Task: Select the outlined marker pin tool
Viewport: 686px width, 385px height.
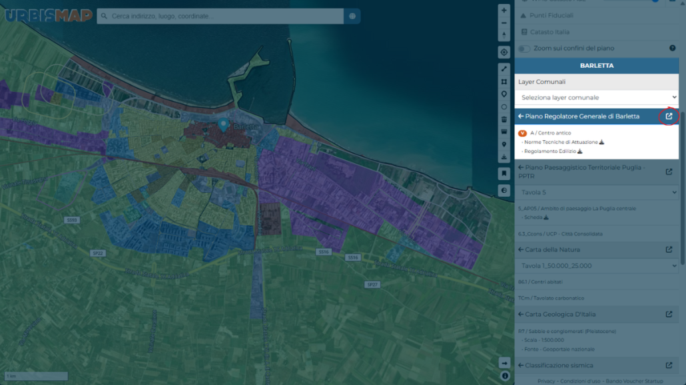Action: pyautogui.click(x=504, y=94)
